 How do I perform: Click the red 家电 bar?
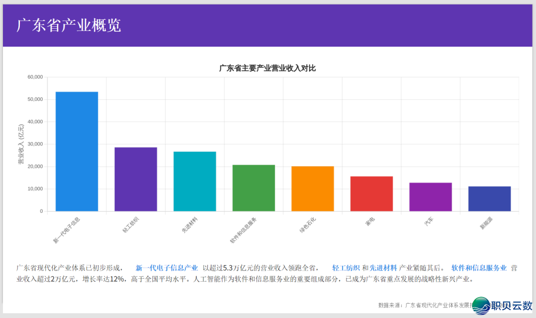(x=371, y=192)
